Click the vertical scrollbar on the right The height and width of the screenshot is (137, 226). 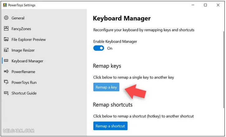point(223,68)
